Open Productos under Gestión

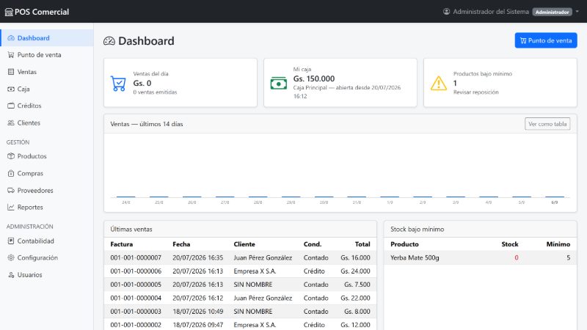coord(47,156)
